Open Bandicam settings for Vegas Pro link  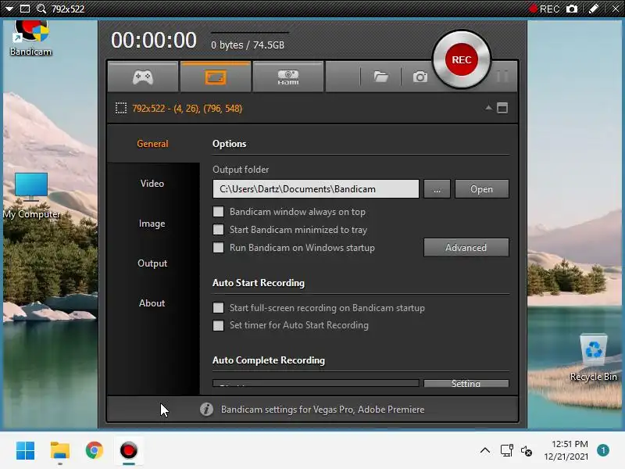click(x=323, y=410)
